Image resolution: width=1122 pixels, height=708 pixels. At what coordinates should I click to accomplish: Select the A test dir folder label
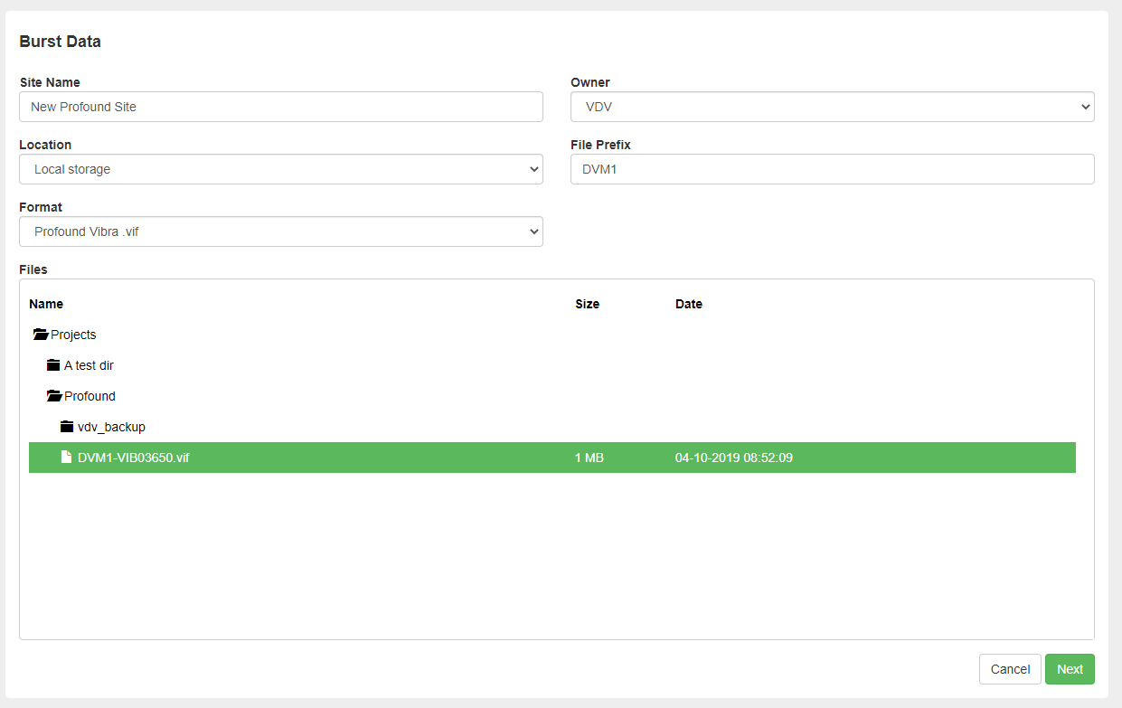(x=89, y=365)
